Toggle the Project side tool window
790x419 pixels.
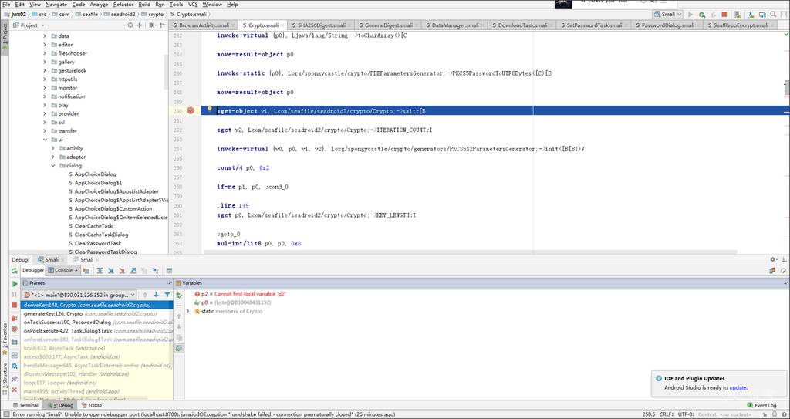pyautogui.click(x=4, y=35)
